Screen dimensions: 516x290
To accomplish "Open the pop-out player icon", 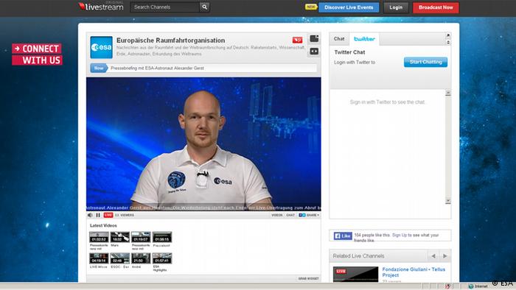I will point(314,39).
